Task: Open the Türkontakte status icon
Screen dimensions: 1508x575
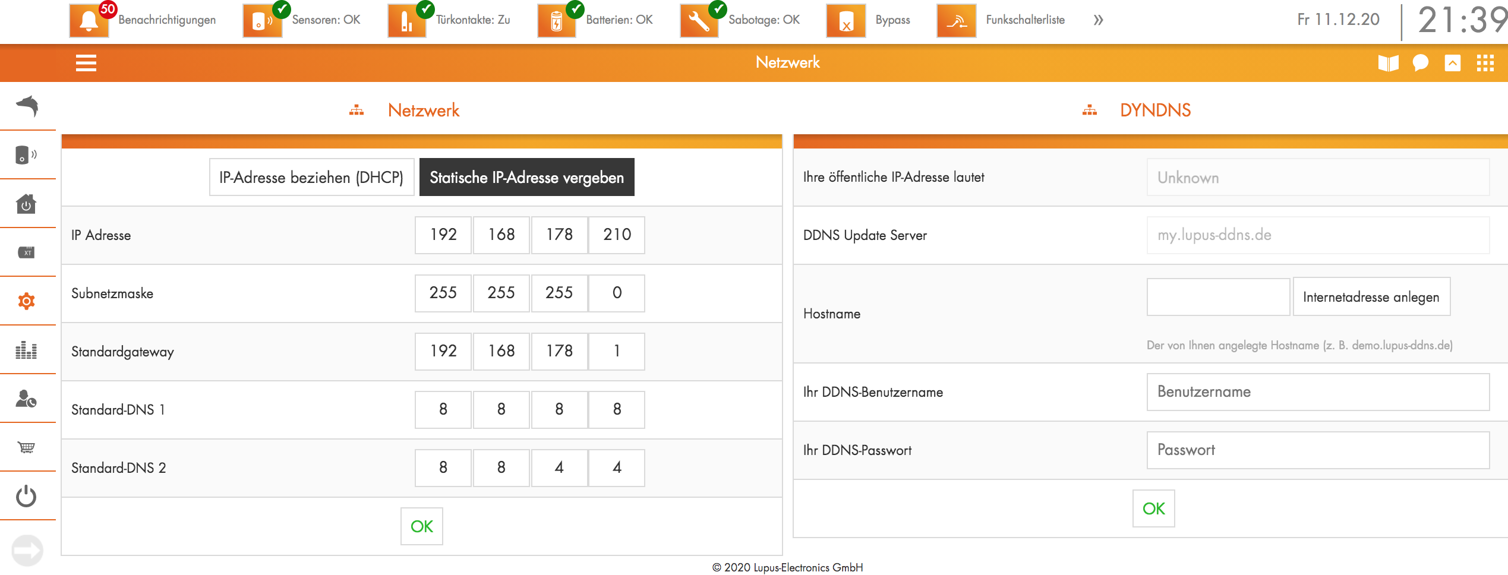Action: coord(407,21)
